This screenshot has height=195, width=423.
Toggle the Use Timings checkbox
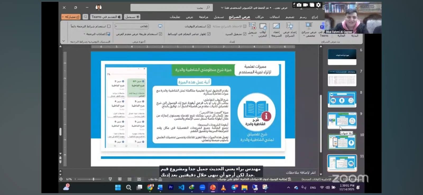tap(209, 26)
